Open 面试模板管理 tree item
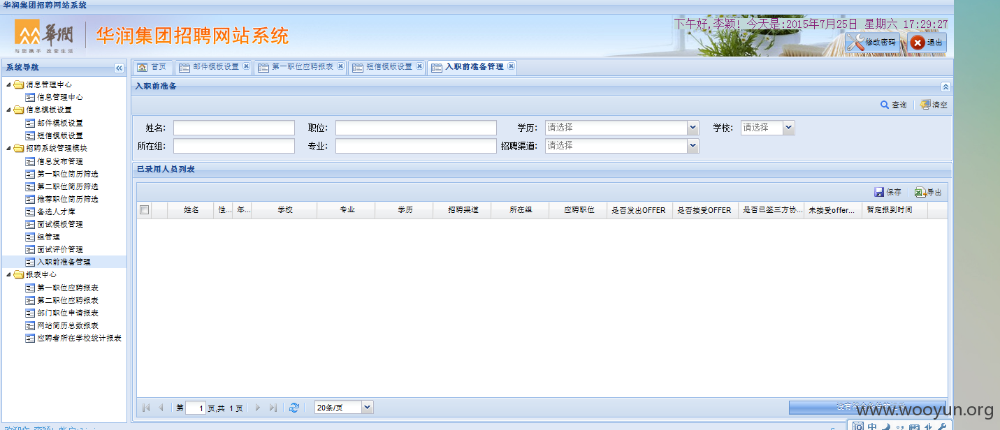The height and width of the screenshot is (430, 1000). 60,224
